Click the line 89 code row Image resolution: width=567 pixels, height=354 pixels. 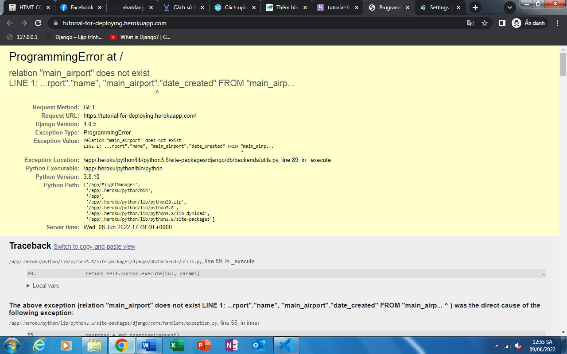(286, 273)
